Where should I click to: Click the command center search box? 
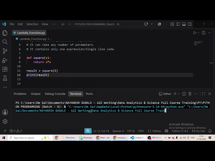(107, 24)
